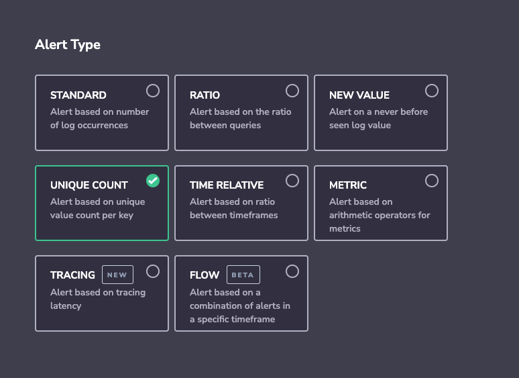
Task: Select the New Value radio button
Action: (432, 91)
